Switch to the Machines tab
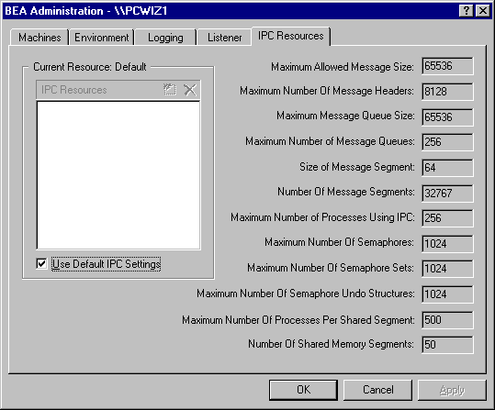 click(x=39, y=38)
